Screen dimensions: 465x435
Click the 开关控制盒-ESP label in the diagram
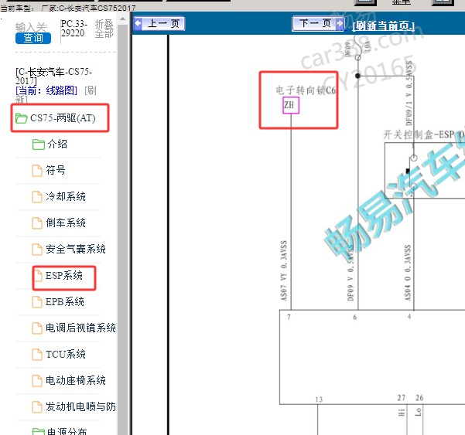tap(419, 134)
